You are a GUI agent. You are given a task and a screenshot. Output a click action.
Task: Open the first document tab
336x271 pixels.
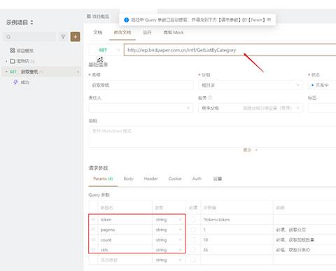coord(98,32)
